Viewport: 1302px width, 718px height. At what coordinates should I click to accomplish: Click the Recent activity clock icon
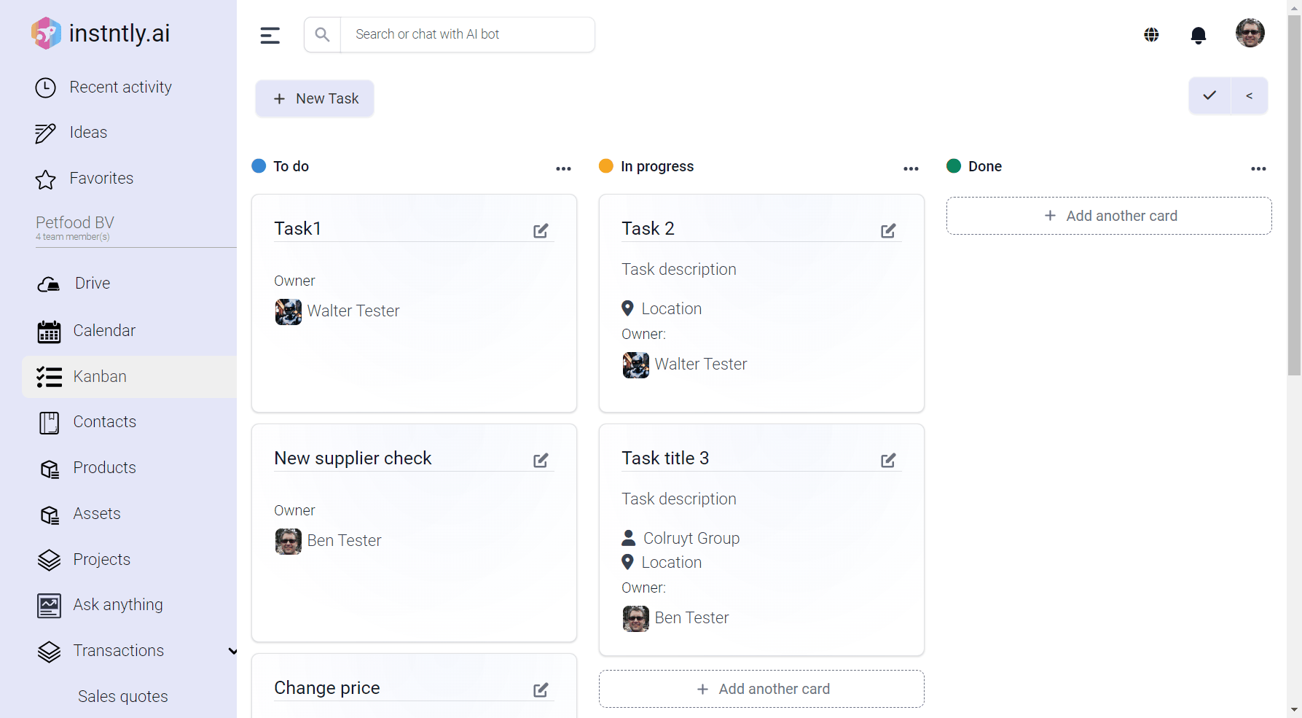(45, 87)
